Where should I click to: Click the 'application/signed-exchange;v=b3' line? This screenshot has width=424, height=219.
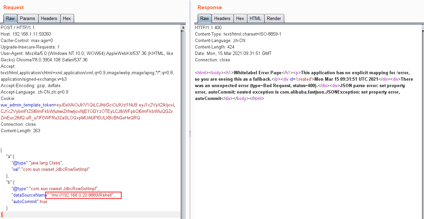pyautogui.click(x=34, y=79)
